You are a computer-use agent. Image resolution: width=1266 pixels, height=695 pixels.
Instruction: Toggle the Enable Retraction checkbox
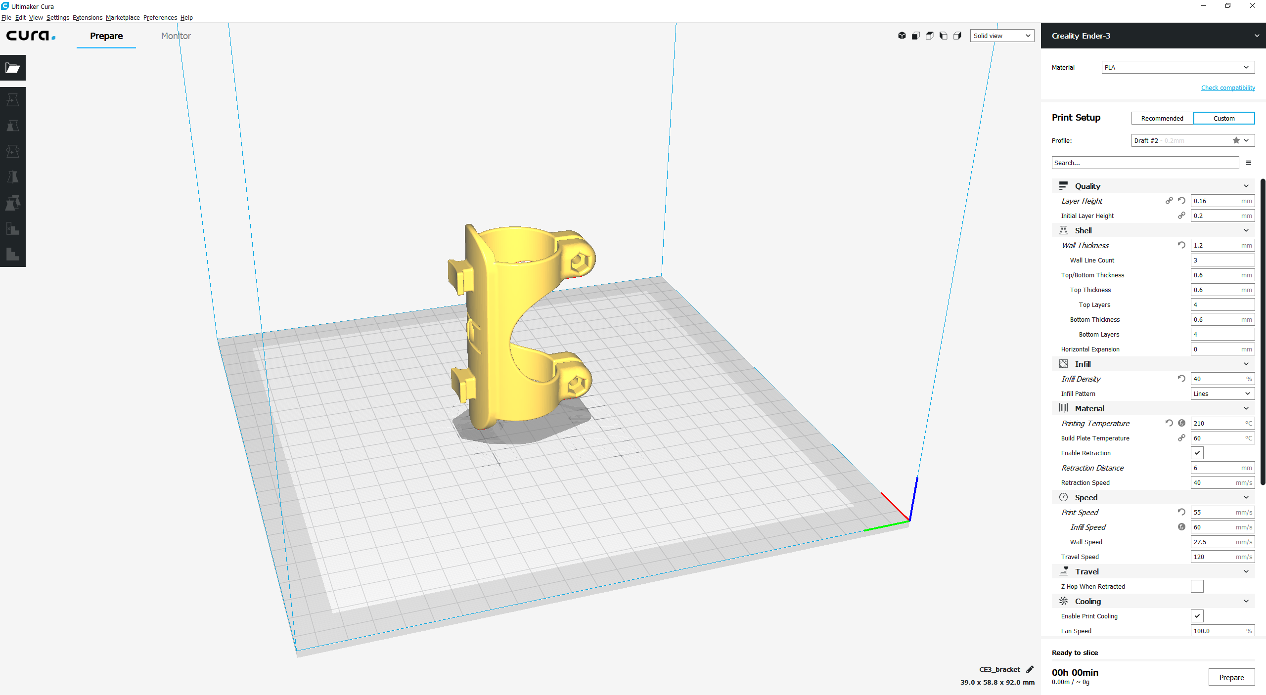tap(1197, 453)
